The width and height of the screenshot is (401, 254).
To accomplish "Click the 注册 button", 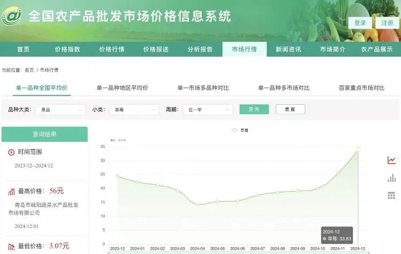I will [387, 23].
